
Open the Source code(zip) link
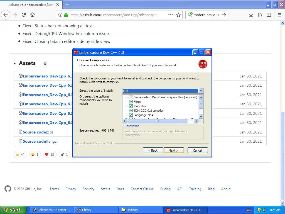(x=38, y=132)
